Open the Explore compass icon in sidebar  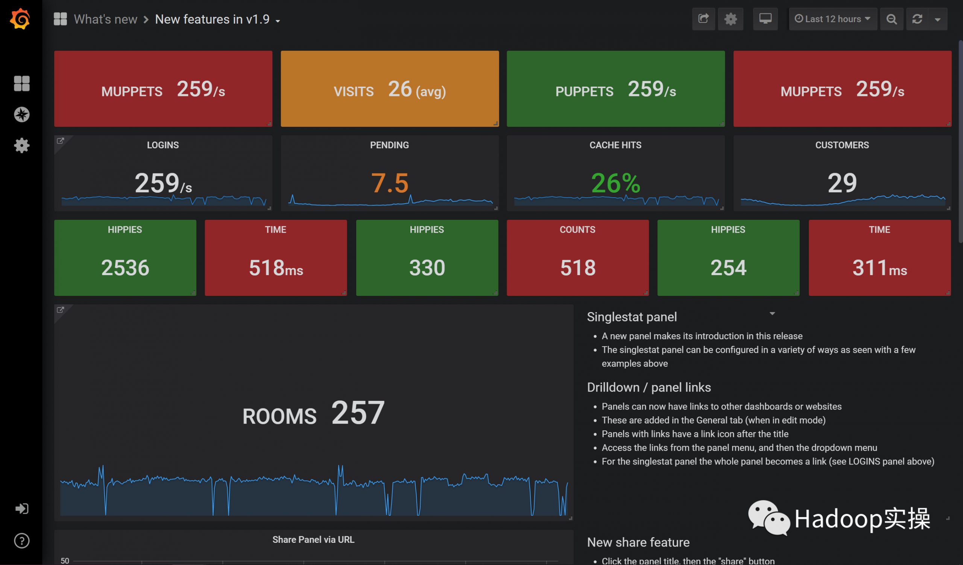pos(21,114)
